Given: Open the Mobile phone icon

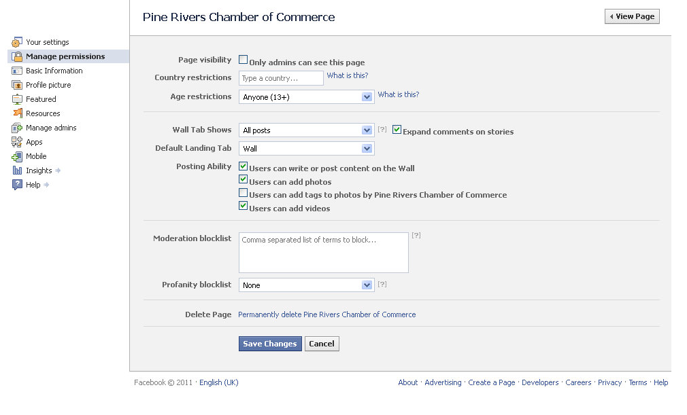Looking at the screenshot, I should pos(17,156).
